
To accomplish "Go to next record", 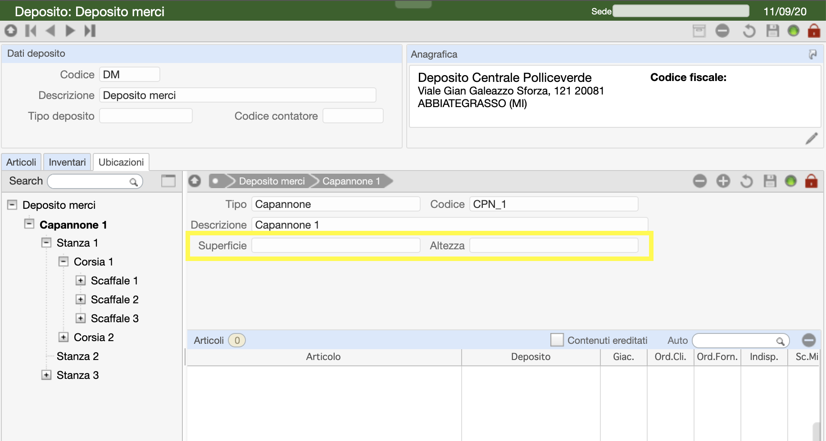I will tap(70, 31).
